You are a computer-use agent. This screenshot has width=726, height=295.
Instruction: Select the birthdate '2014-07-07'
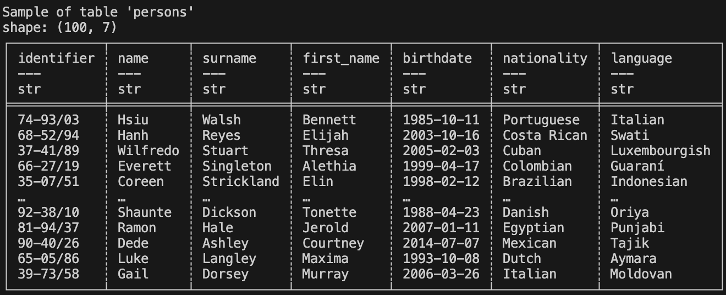441,243
